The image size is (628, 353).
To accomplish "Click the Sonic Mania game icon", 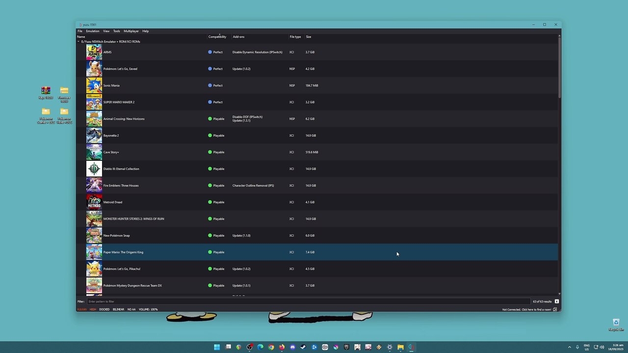I will tap(94, 85).
